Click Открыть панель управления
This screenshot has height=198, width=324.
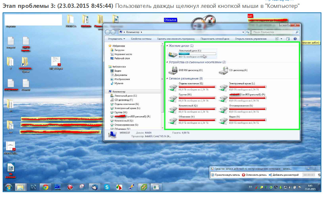click(251, 39)
